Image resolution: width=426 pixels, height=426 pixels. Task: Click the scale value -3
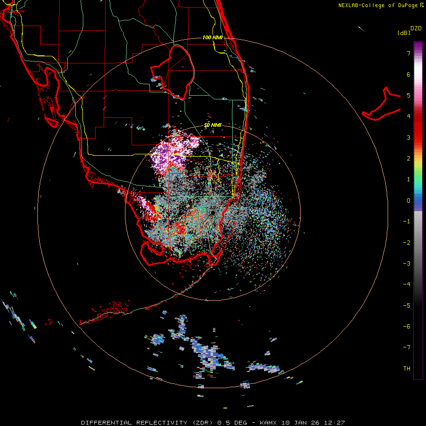coord(407,264)
